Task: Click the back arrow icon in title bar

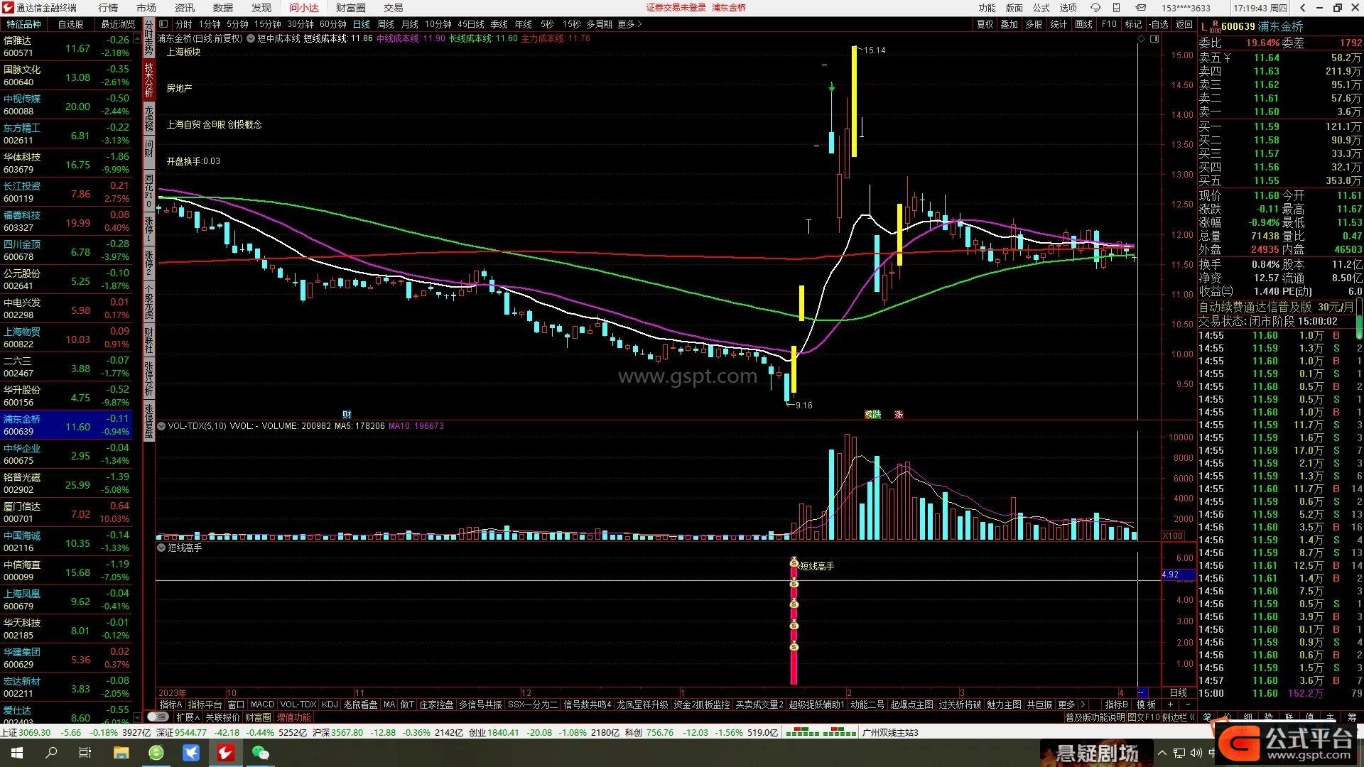Action: (x=1302, y=8)
